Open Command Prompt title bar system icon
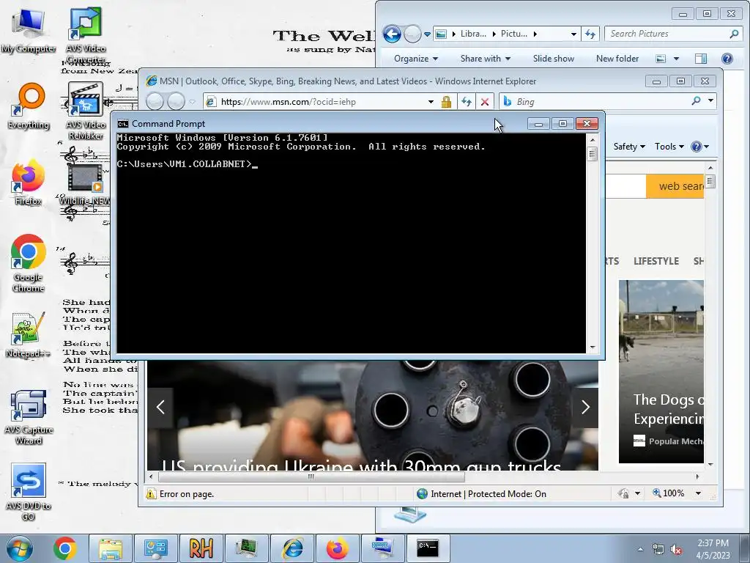Image resolution: width=750 pixels, height=563 pixels. 123,124
